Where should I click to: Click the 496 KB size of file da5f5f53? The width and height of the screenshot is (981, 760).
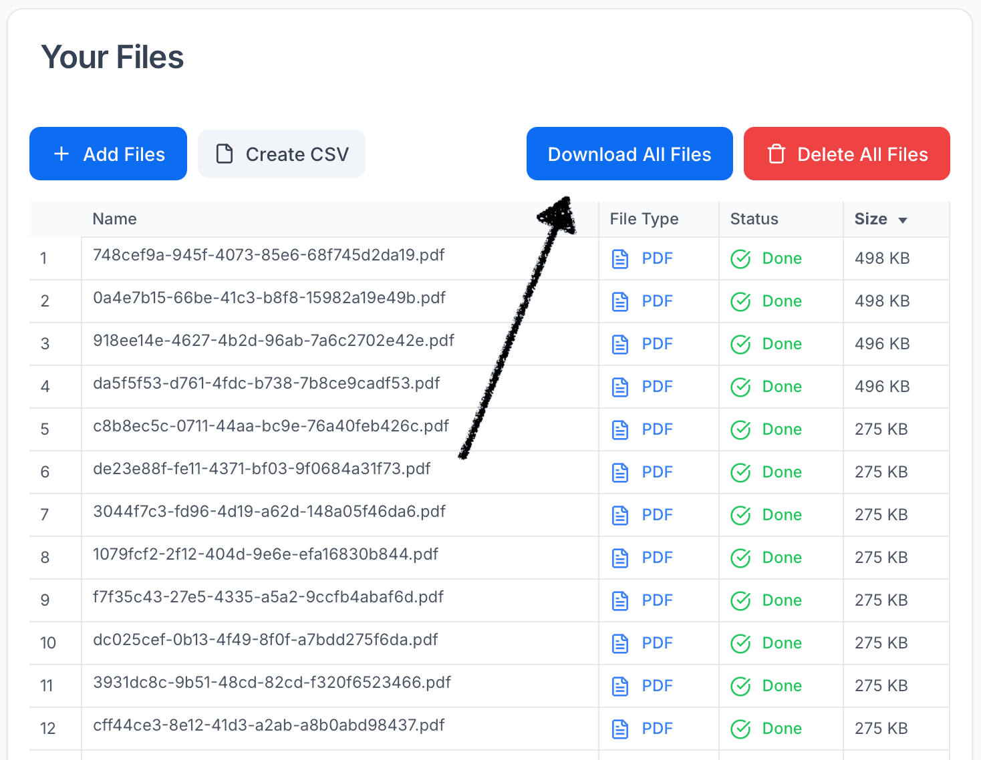pyautogui.click(x=882, y=387)
